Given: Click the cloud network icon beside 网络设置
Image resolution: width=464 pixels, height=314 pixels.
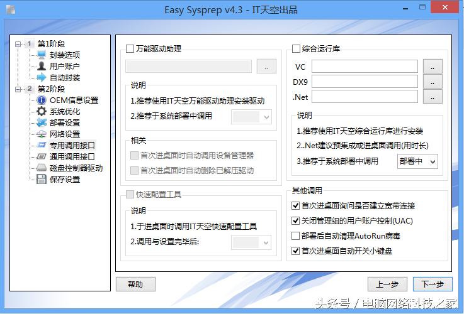Looking at the screenshot, I should [x=42, y=134].
